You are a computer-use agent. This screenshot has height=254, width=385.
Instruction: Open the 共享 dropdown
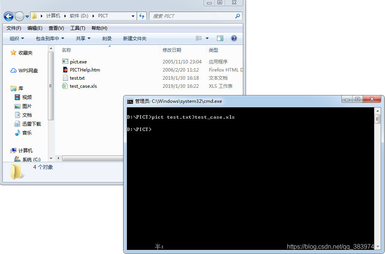pos(83,39)
